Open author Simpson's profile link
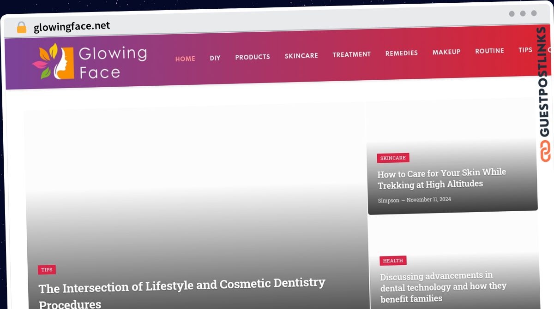The width and height of the screenshot is (554, 309). [x=389, y=201]
